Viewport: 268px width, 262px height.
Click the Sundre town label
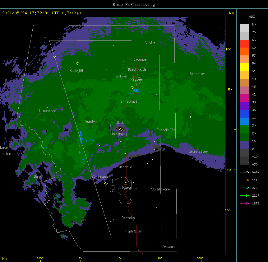pyautogui.click(x=91, y=122)
